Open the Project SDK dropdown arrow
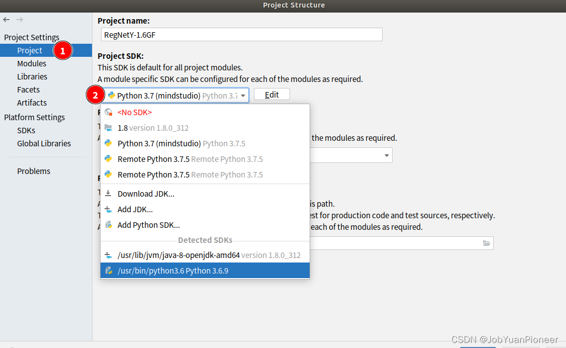Image resolution: width=566 pixels, height=348 pixels. pyautogui.click(x=243, y=94)
